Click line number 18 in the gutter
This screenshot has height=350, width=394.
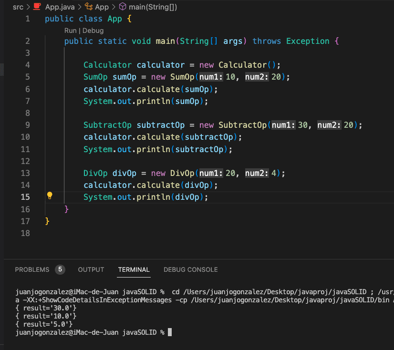pyautogui.click(x=25, y=233)
